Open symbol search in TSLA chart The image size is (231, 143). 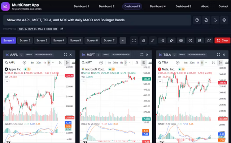(x=163, y=63)
